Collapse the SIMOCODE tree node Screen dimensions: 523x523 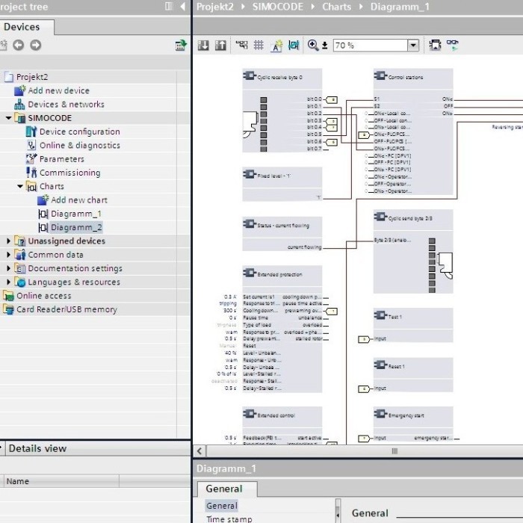point(9,118)
